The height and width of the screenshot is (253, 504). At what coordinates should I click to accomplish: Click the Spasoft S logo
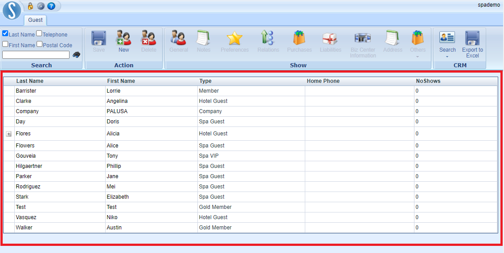tap(12, 10)
